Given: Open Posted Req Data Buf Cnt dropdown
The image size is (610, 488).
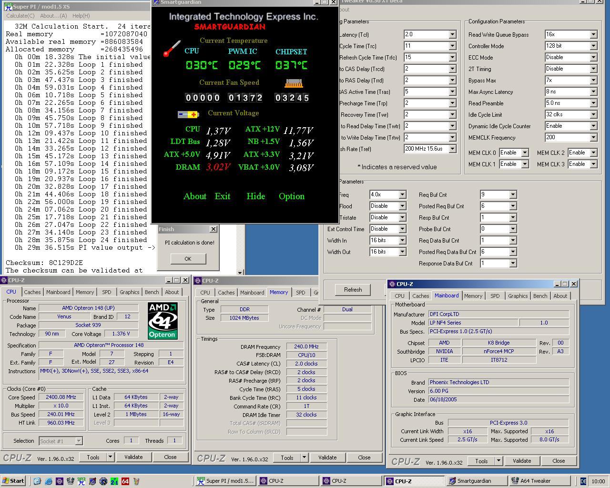Looking at the screenshot, I should click(x=513, y=252).
